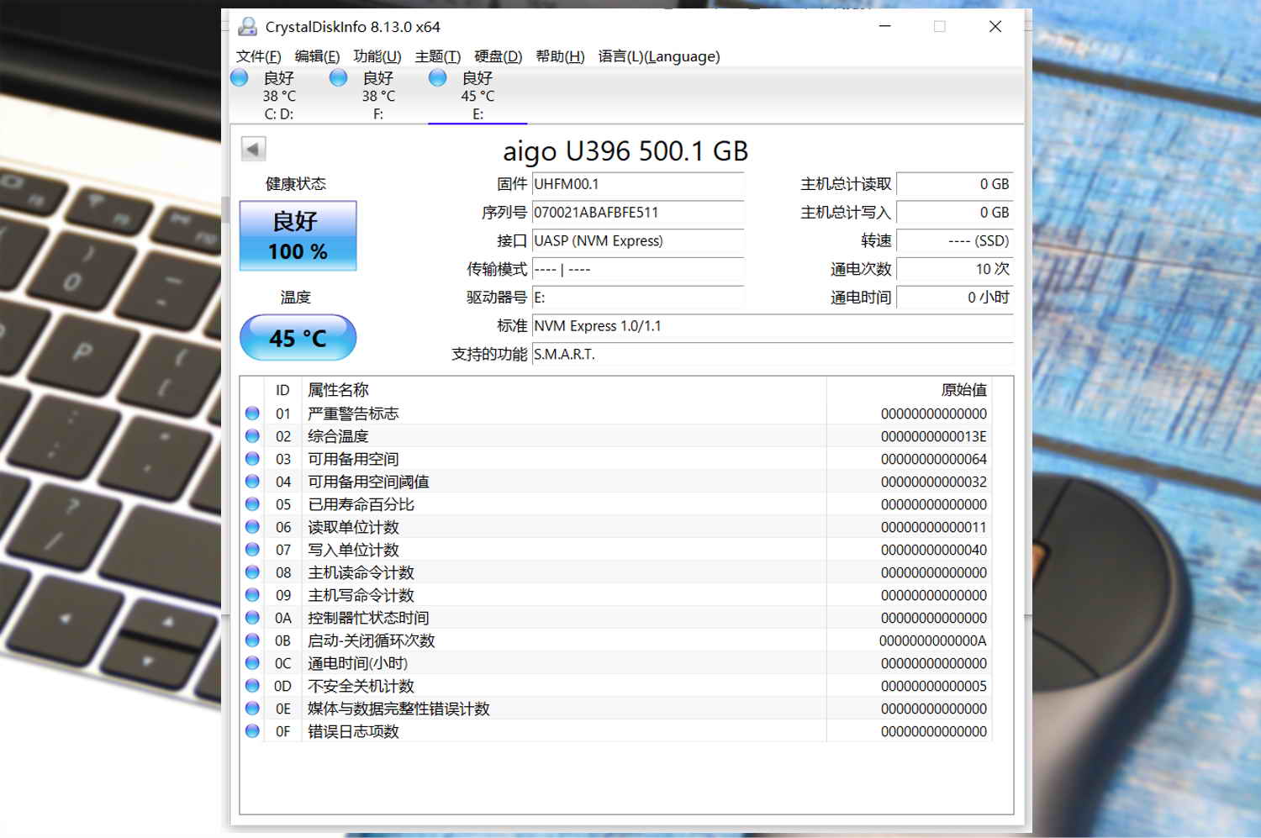The height and width of the screenshot is (838, 1261).
Task: Click status dot for attribute 0D 不安全关机计数
Action: click(252, 686)
